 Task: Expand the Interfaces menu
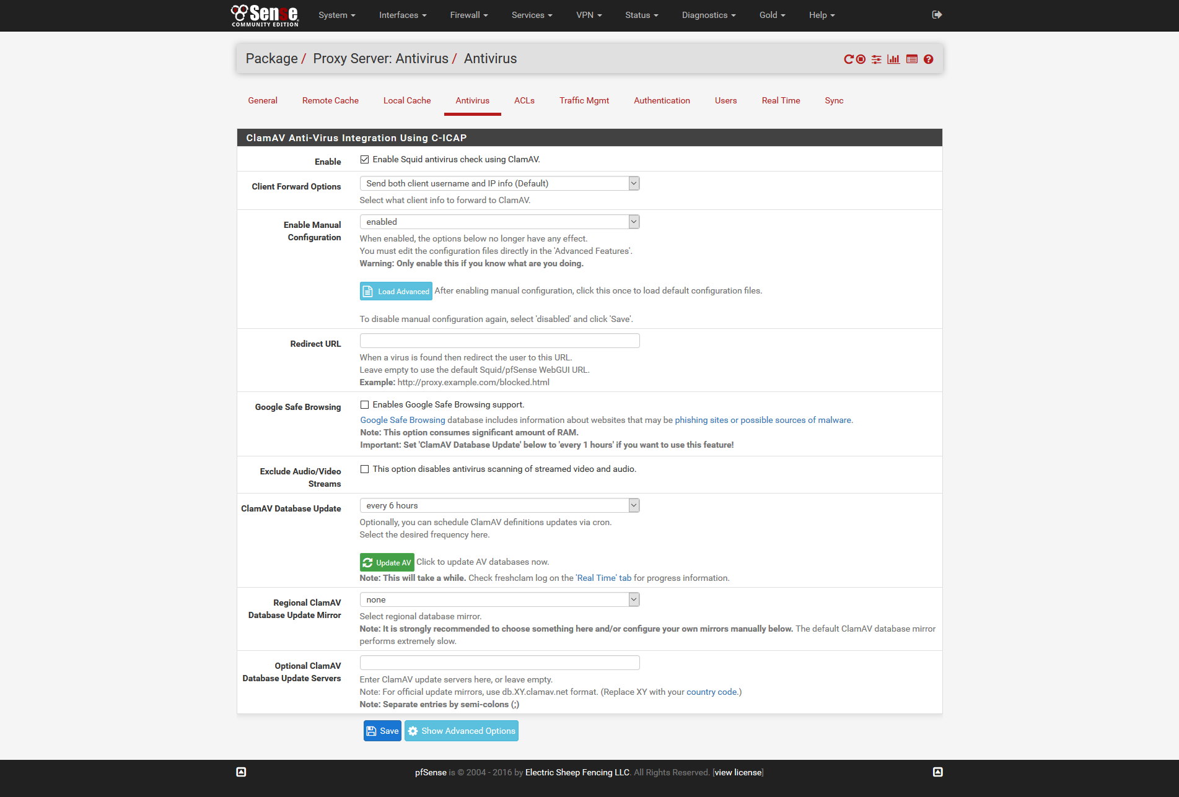tap(403, 15)
